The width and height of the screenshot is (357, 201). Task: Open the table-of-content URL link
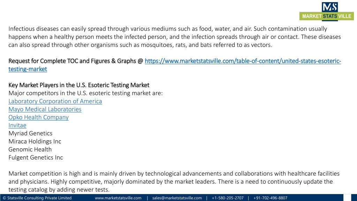243,61
